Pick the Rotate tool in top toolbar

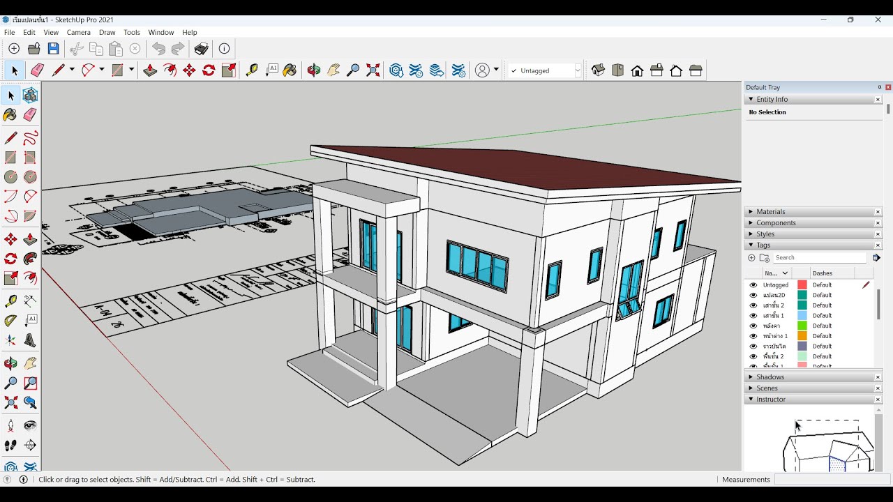[209, 70]
